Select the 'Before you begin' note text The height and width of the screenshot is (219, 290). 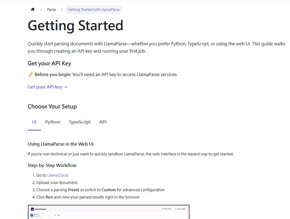click(106, 74)
